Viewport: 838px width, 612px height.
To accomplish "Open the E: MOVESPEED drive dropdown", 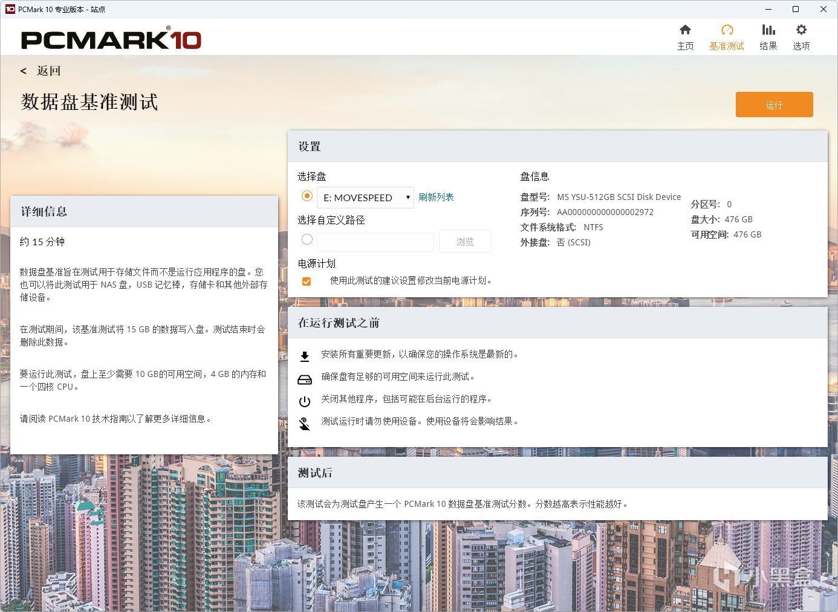I will [365, 198].
